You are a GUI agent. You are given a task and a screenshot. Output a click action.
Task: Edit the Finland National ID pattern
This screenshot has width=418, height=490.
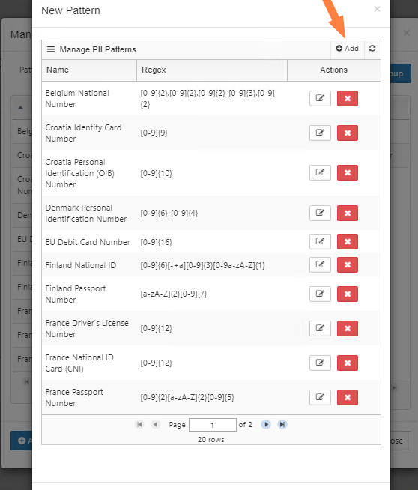pos(320,265)
